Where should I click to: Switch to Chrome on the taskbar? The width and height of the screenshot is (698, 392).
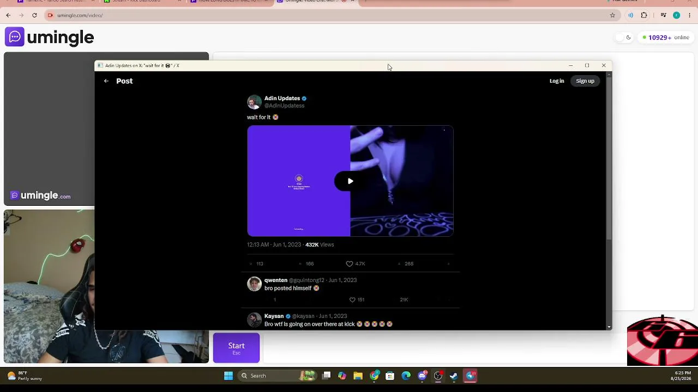(374, 376)
